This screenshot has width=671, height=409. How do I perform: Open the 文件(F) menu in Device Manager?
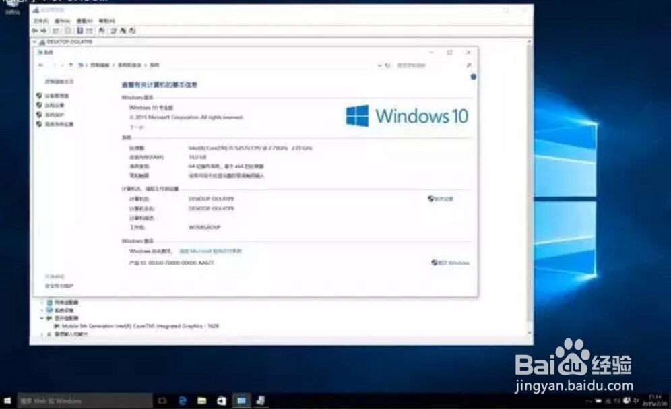tap(40, 20)
